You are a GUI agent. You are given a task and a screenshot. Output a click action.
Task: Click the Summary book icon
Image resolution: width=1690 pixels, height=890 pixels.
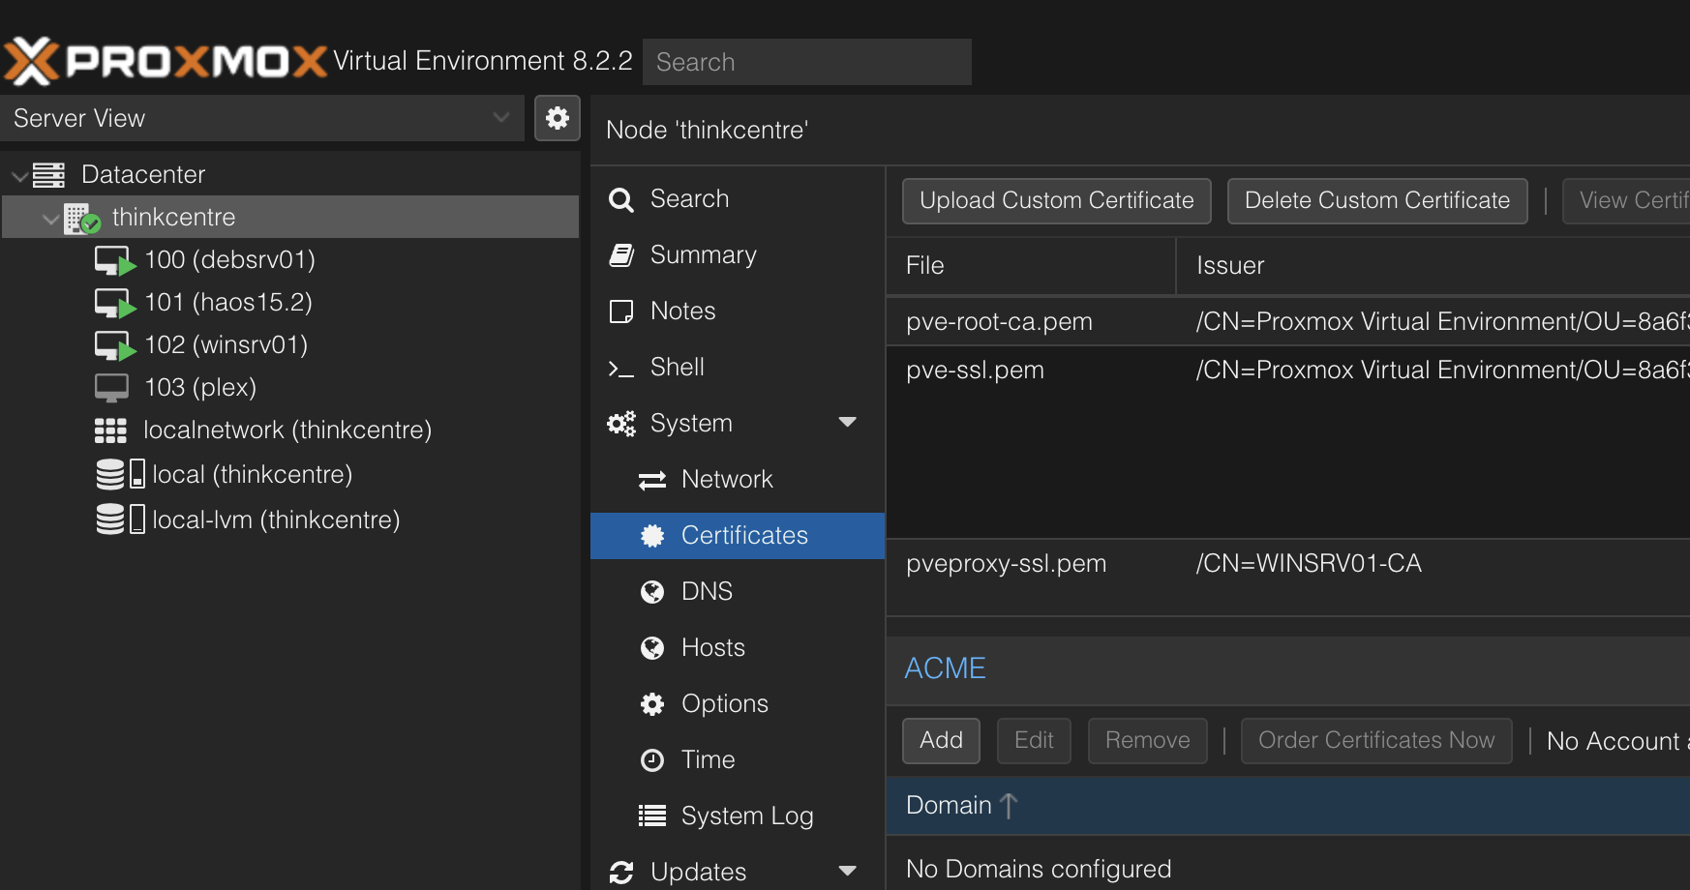pos(620,255)
